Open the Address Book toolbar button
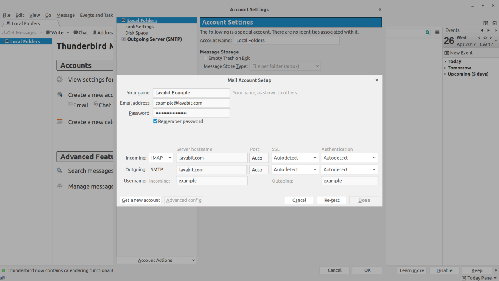The image size is (499, 281). click(103, 33)
